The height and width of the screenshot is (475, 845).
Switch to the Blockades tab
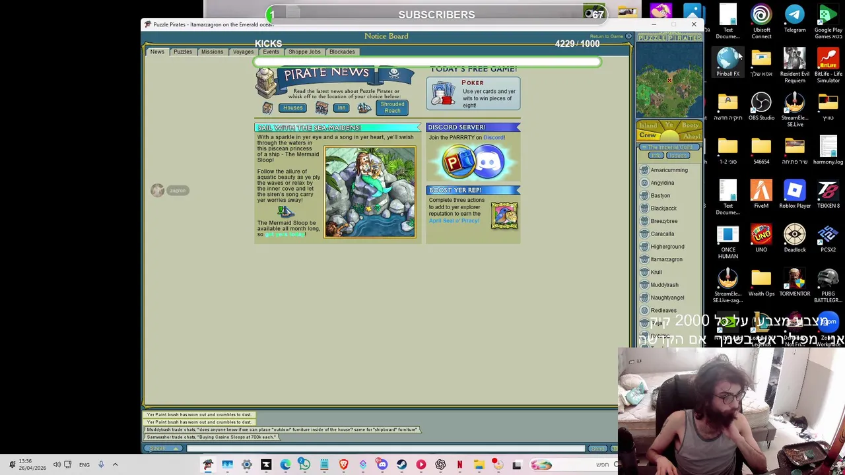pyautogui.click(x=342, y=51)
